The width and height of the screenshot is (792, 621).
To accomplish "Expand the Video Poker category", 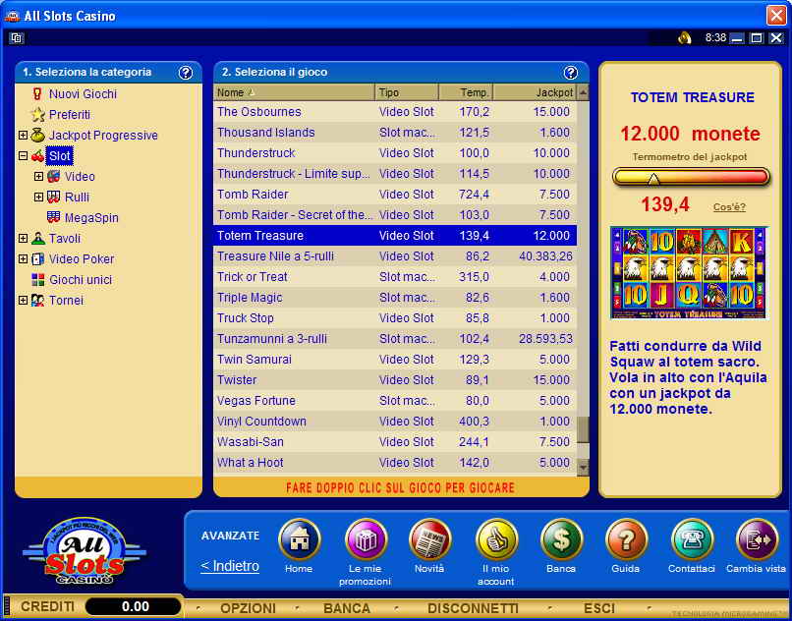I will pyautogui.click(x=24, y=259).
